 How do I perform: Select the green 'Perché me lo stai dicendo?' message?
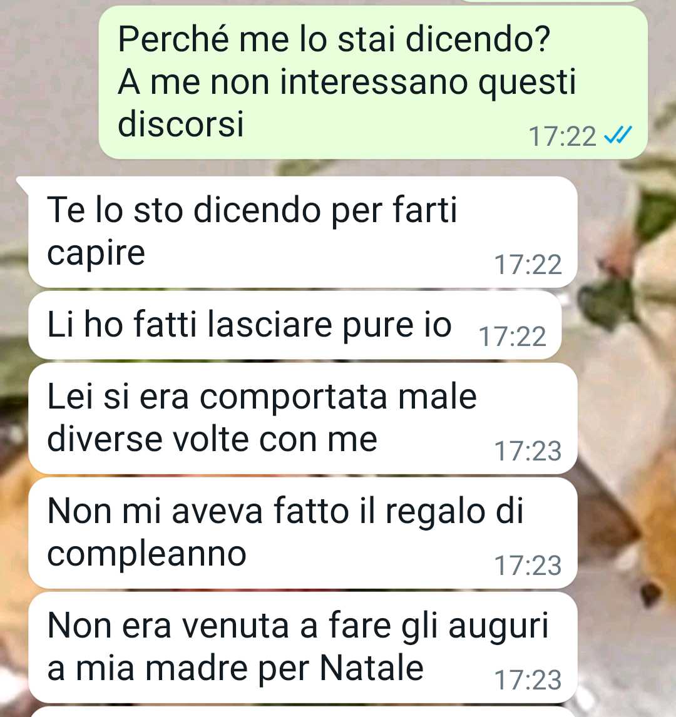click(373, 83)
